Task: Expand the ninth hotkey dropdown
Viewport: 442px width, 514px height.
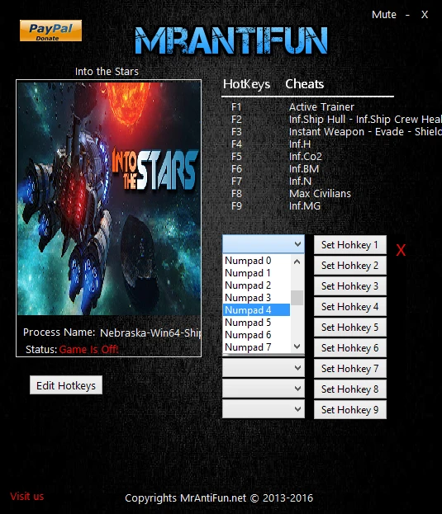Action: [264, 409]
